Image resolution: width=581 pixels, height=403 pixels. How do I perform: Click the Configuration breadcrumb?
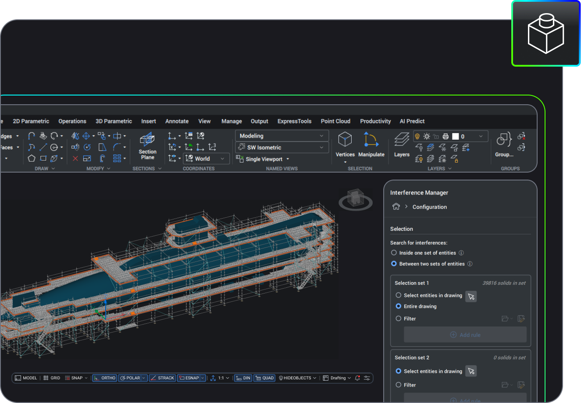tap(430, 207)
